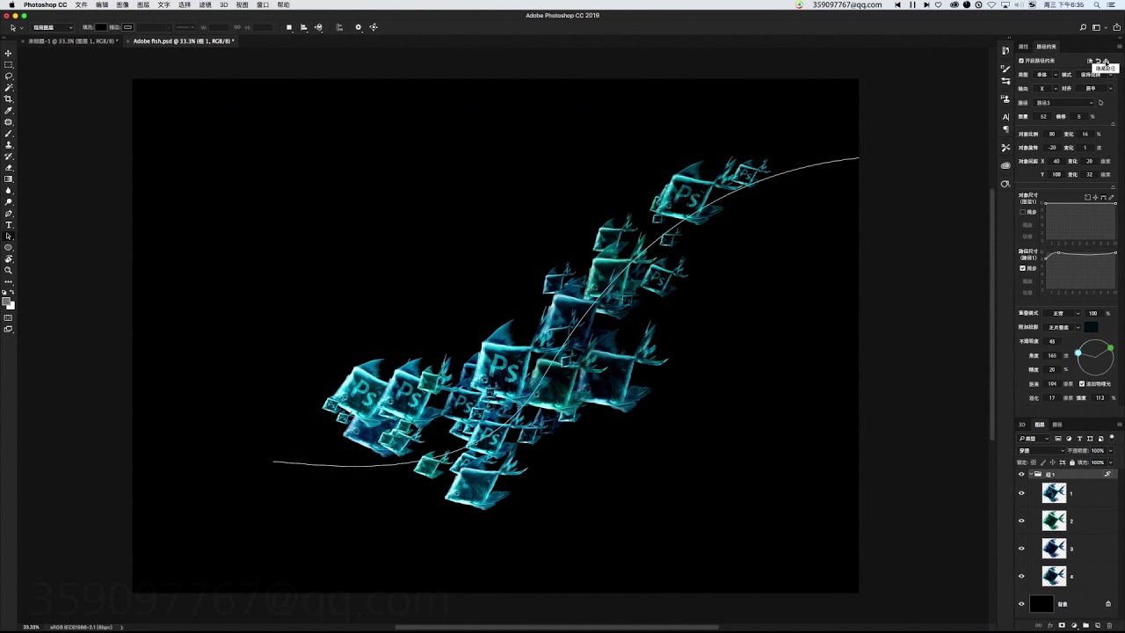Select the Pen tool
The image size is (1125, 633).
pyautogui.click(x=9, y=214)
